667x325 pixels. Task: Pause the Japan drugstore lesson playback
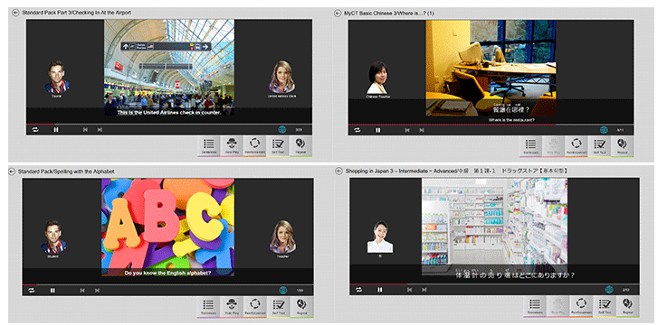pyautogui.click(x=380, y=290)
